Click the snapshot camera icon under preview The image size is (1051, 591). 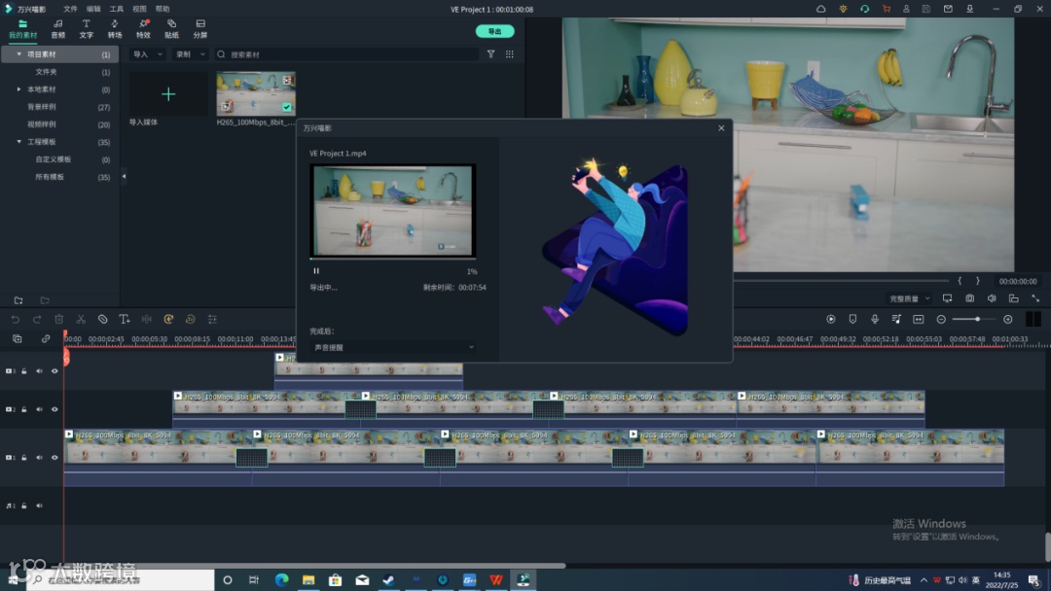[970, 298]
